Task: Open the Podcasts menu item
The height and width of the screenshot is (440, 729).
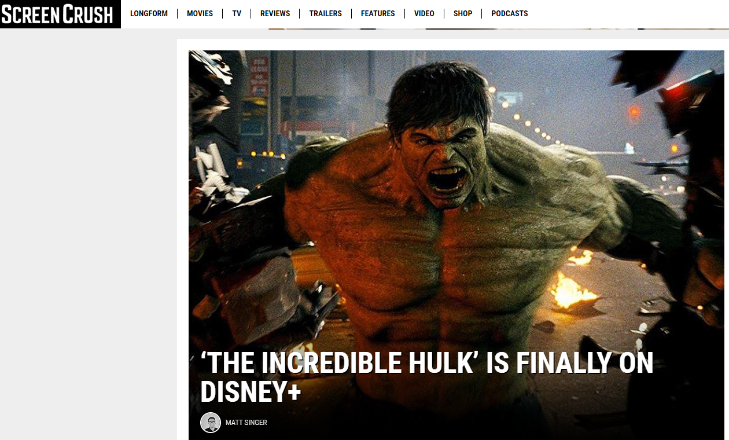Action: coord(510,13)
